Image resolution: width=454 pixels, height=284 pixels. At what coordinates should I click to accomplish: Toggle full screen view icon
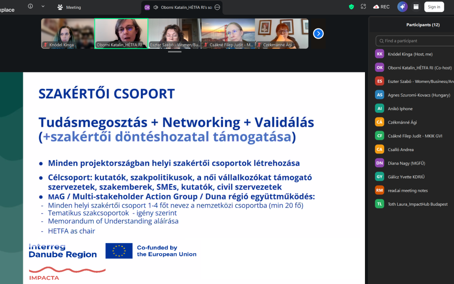[x=363, y=7]
